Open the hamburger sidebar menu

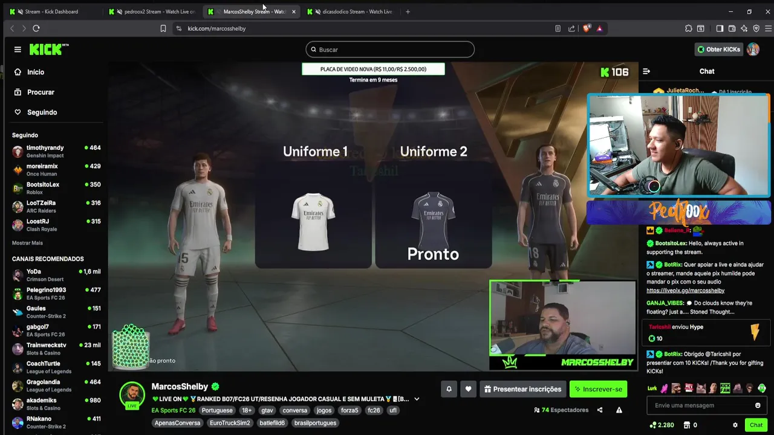point(18,50)
